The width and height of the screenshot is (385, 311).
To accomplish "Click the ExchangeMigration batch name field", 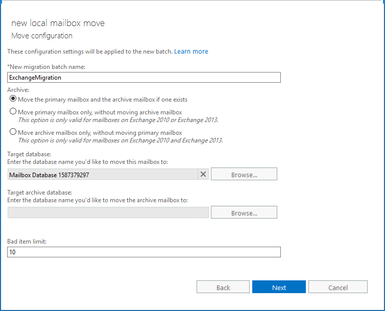I will click(x=144, y=77).
